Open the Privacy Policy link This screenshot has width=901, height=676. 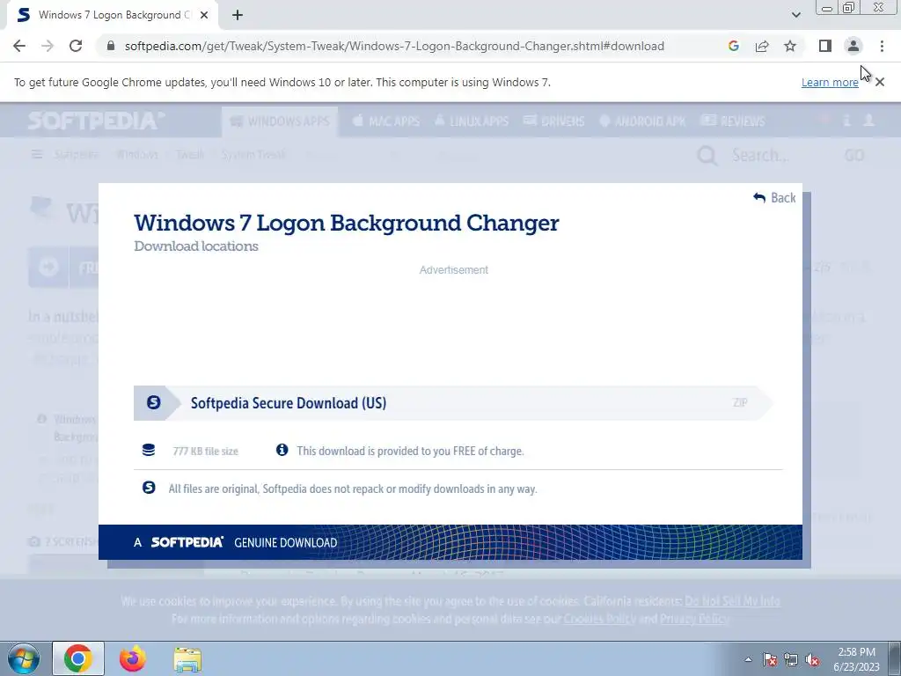click(x=694, y=619)
